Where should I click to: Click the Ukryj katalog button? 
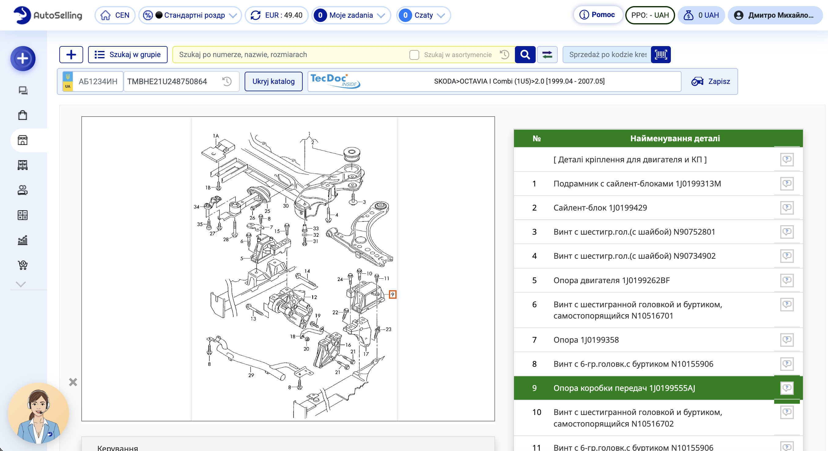(273, 81)
